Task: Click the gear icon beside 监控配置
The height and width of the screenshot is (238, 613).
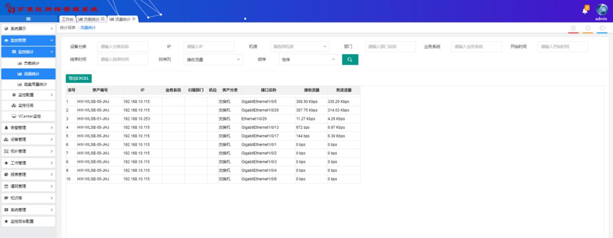Action: (x=14, y=95)
